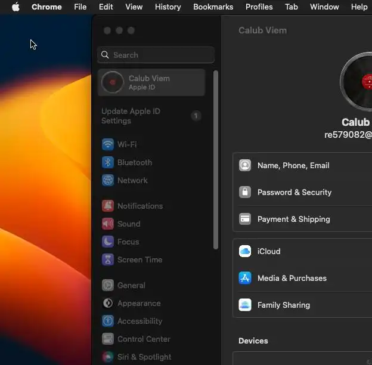
Task: Click the Search field in settings sidebar
Action: tap(156, 55)
